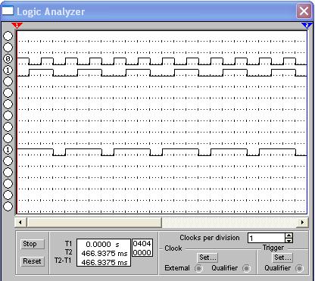The height and width of the screenshot is (281, 315).
Task: Open the Clock Set... dialog
Action: click(x=207, y=258)
